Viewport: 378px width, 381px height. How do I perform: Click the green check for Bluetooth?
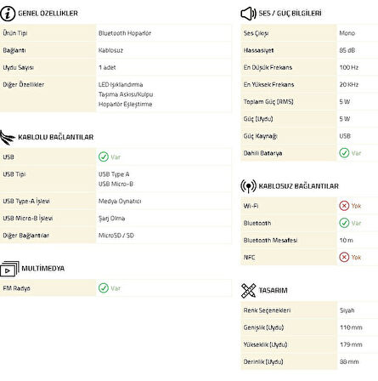coord(344,223)
